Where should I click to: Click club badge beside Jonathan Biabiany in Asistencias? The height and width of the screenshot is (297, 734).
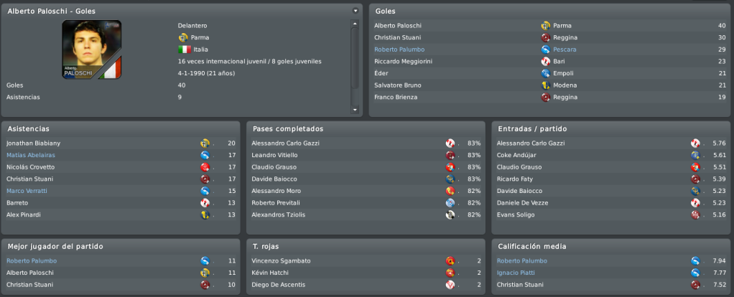click(205, 143)
